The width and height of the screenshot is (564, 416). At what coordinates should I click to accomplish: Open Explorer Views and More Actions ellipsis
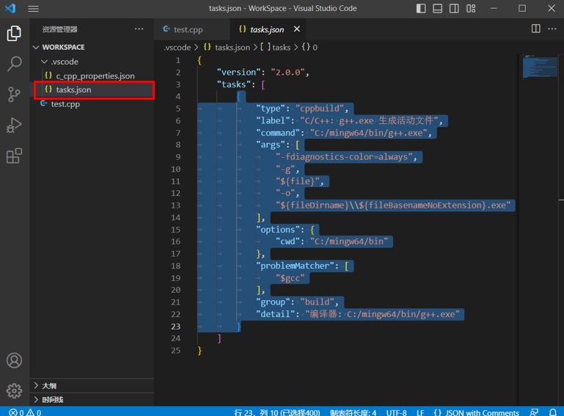[139, 29]
